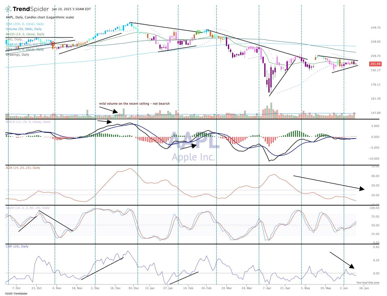Select the Stoch (14, 3, 3, 80, 20) label
The width and height of the screenshot is (387, 296).
(x=28, y=208)
